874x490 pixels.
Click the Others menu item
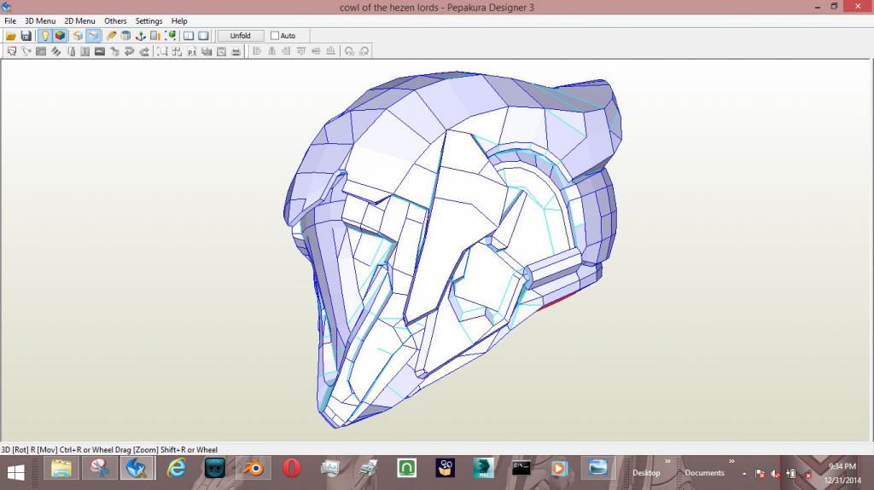115,20
